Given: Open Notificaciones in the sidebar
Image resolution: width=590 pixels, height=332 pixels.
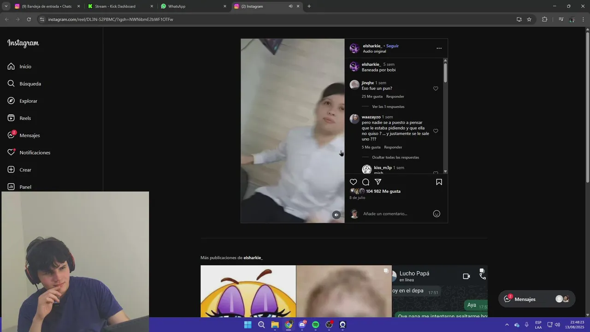Looking at the screenshot, I should pos(29,153).
